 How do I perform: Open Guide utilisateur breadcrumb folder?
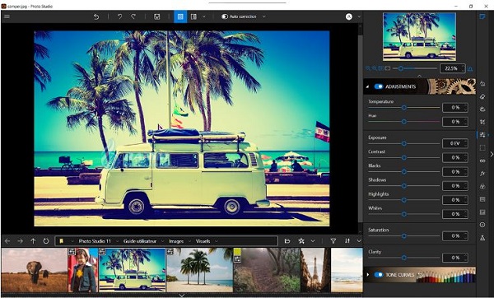click(140, 241)
